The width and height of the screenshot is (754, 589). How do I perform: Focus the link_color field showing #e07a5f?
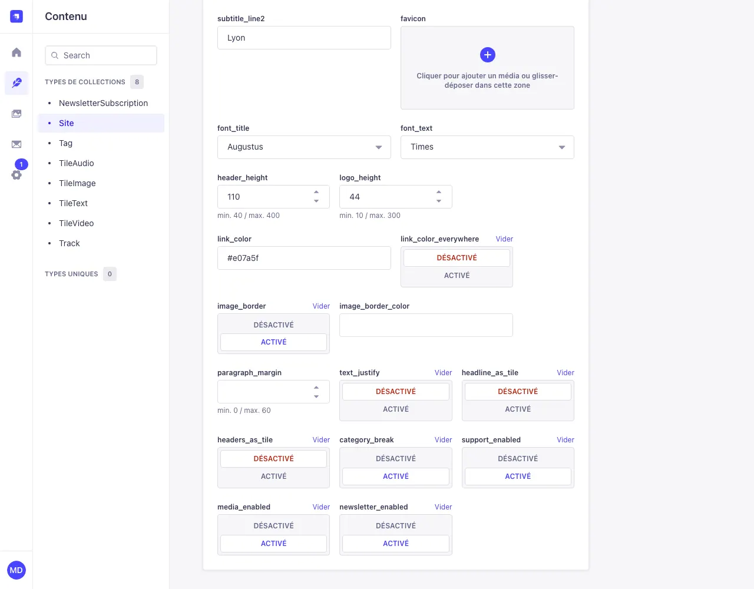pos(304,258)
